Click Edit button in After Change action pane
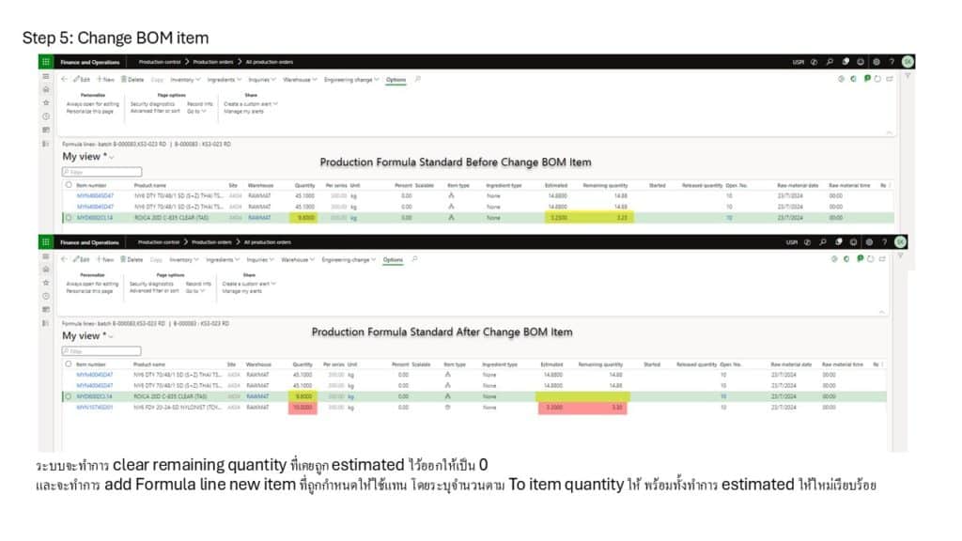This screenshot has width=962, height=541. [82, 260]
